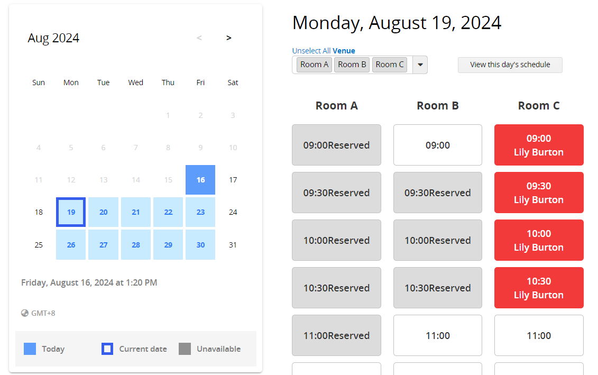
Task: Go to next month arrow
Action: pos(228,38)
